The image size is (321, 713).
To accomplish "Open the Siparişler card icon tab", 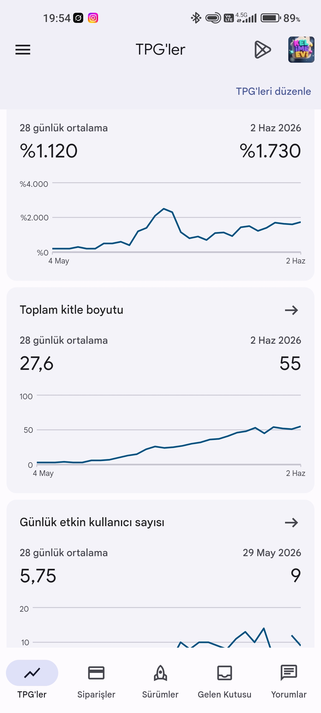I will pyautogui.click(x=96, y=673).
